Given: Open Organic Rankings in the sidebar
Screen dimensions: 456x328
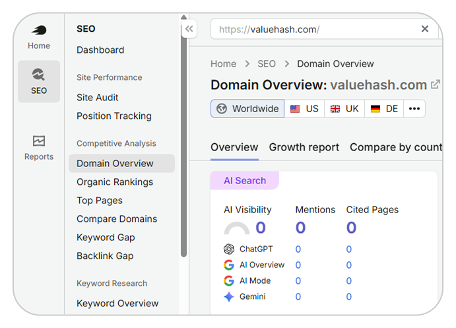Looking at the screenshot, I should pos(115,182).
